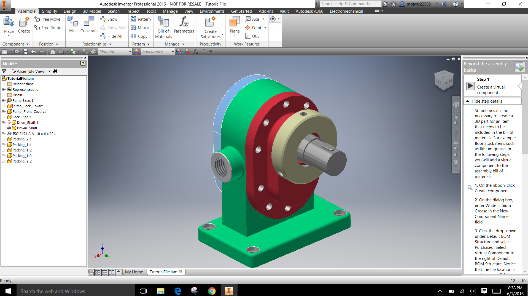Click the Search the web and Windows box

[x=76, y=291]
